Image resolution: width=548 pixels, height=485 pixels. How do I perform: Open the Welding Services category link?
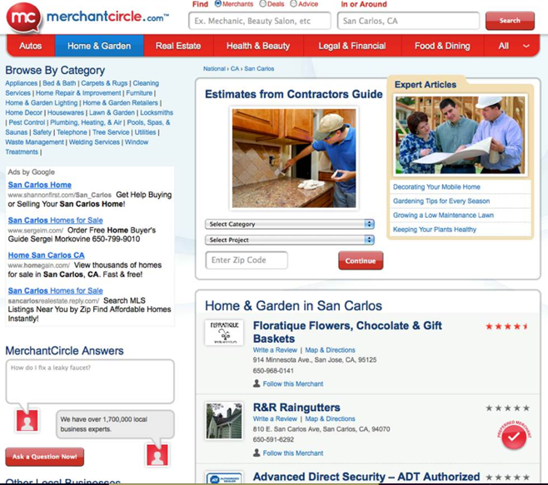[x=94, y=141]
